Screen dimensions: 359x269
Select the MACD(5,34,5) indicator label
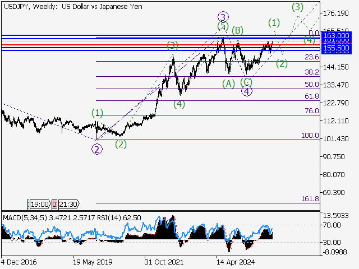click(23, 217)
